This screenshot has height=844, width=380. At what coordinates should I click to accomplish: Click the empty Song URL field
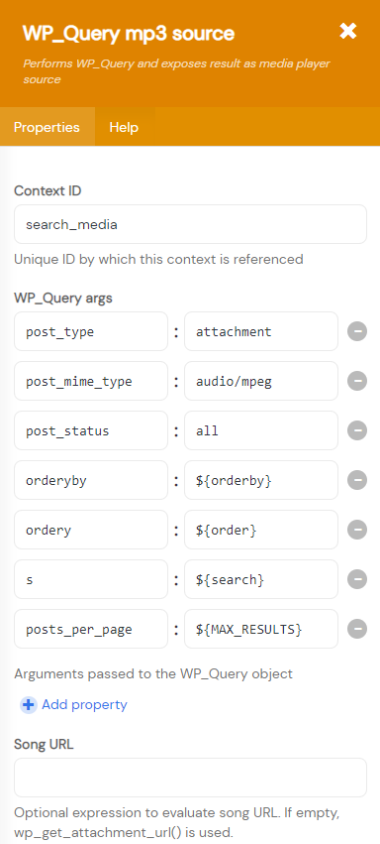191,778
